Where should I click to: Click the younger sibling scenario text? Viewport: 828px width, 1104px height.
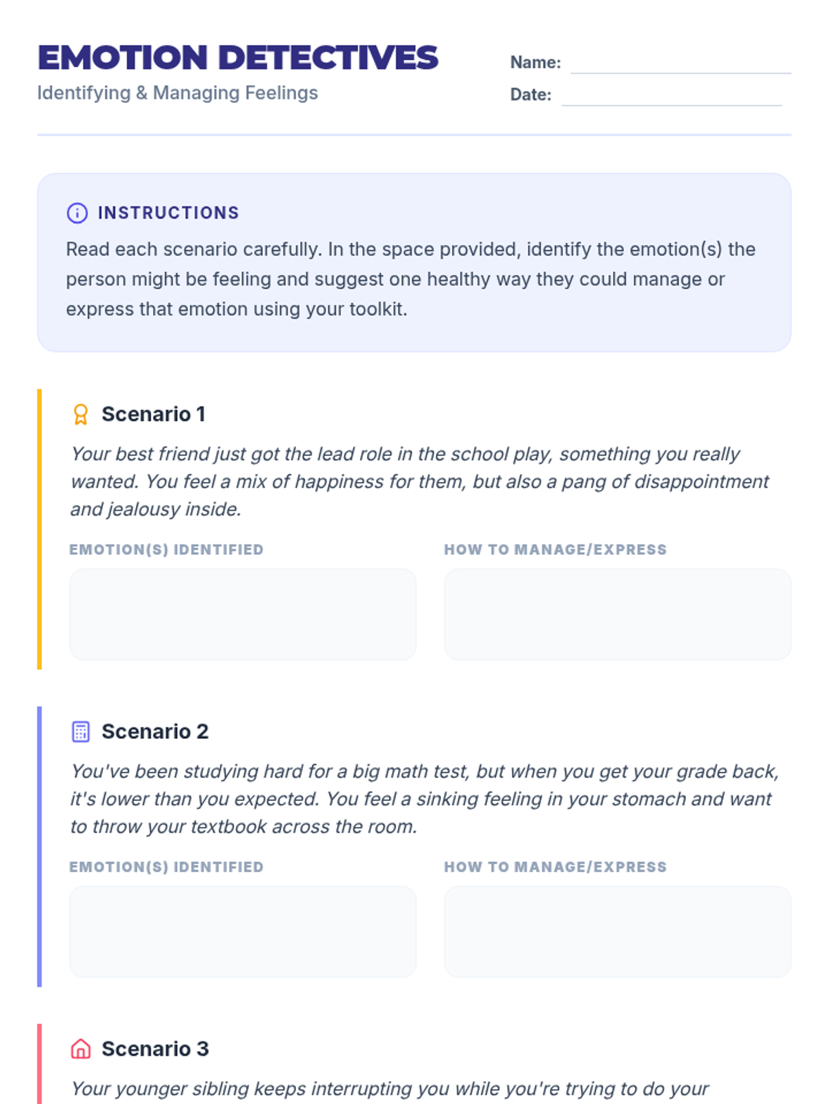[x=390, y=1089]
